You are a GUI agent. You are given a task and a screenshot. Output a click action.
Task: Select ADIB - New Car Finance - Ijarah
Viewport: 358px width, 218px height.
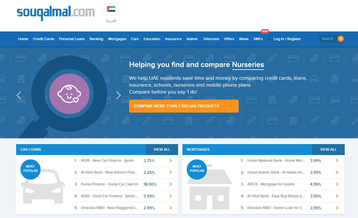pyautogui.click(x=107, y=161)
